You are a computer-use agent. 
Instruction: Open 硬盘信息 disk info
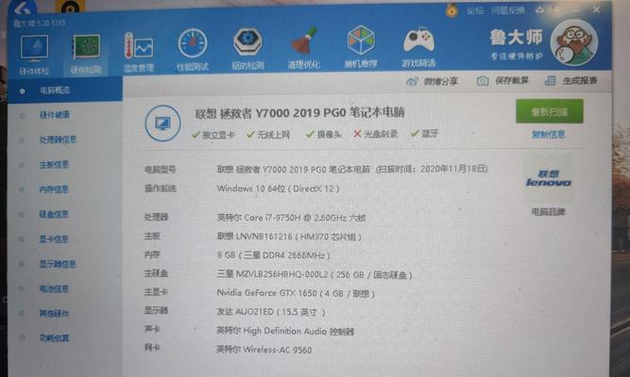coord(54,214)
